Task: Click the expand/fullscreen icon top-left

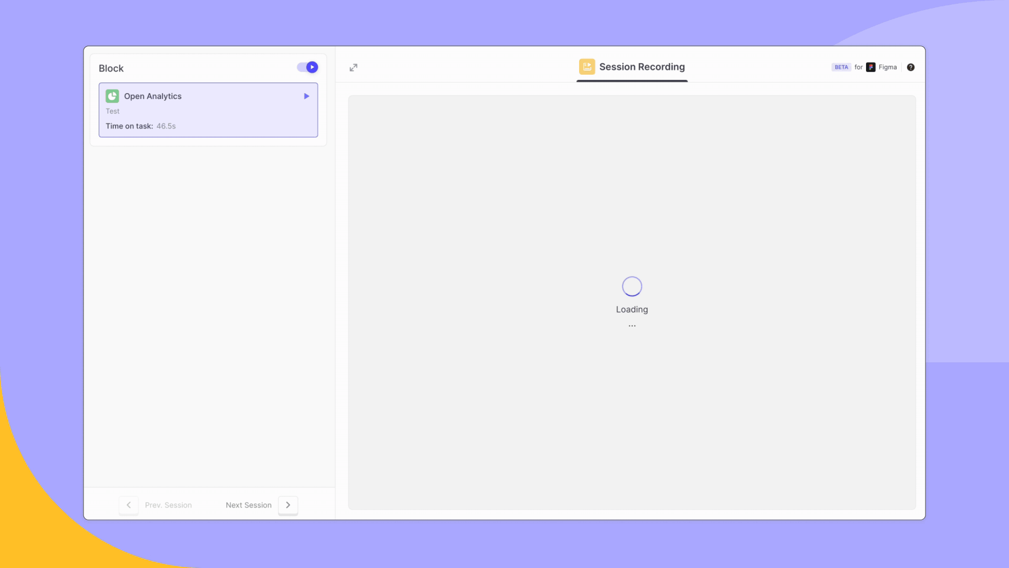Action: pyautogui.click(x=354, y=67)
